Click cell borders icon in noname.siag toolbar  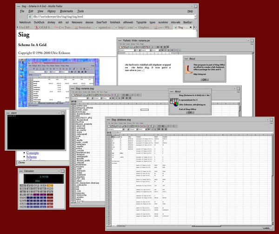(124, 95)
